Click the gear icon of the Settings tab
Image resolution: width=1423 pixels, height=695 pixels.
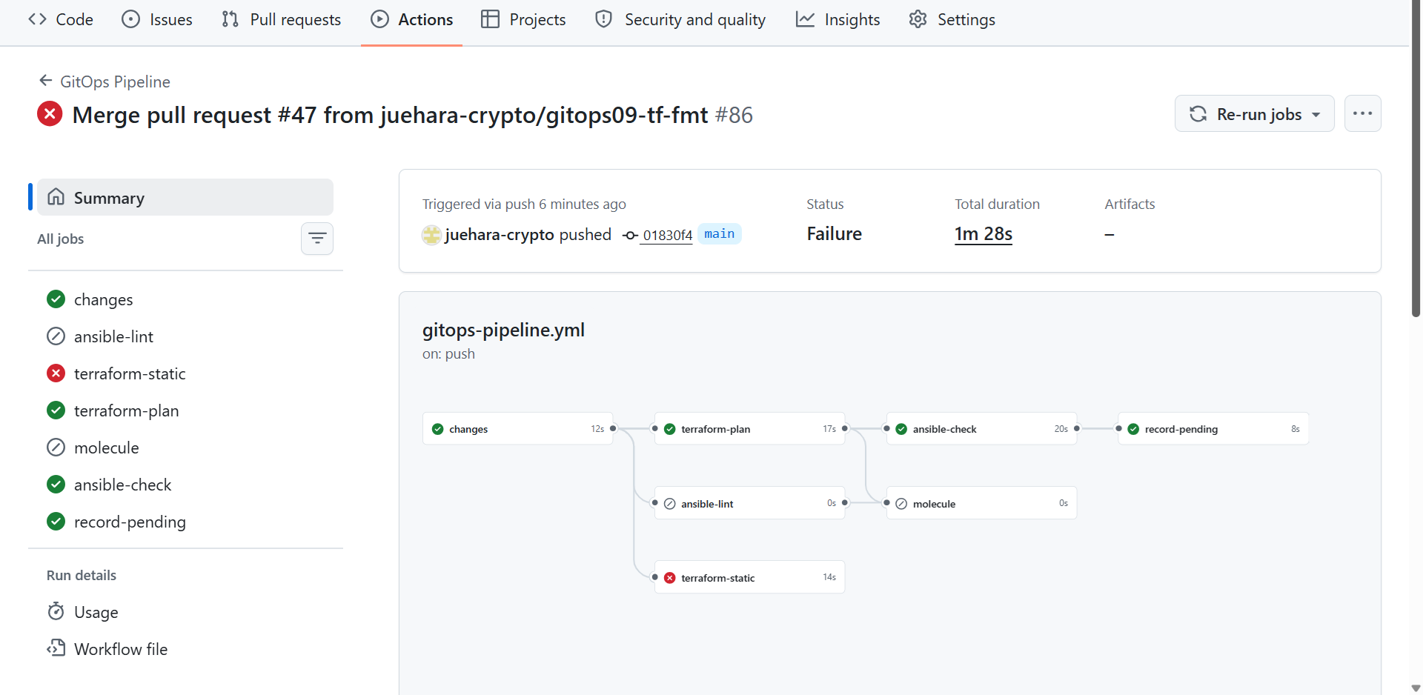[918, 19]
